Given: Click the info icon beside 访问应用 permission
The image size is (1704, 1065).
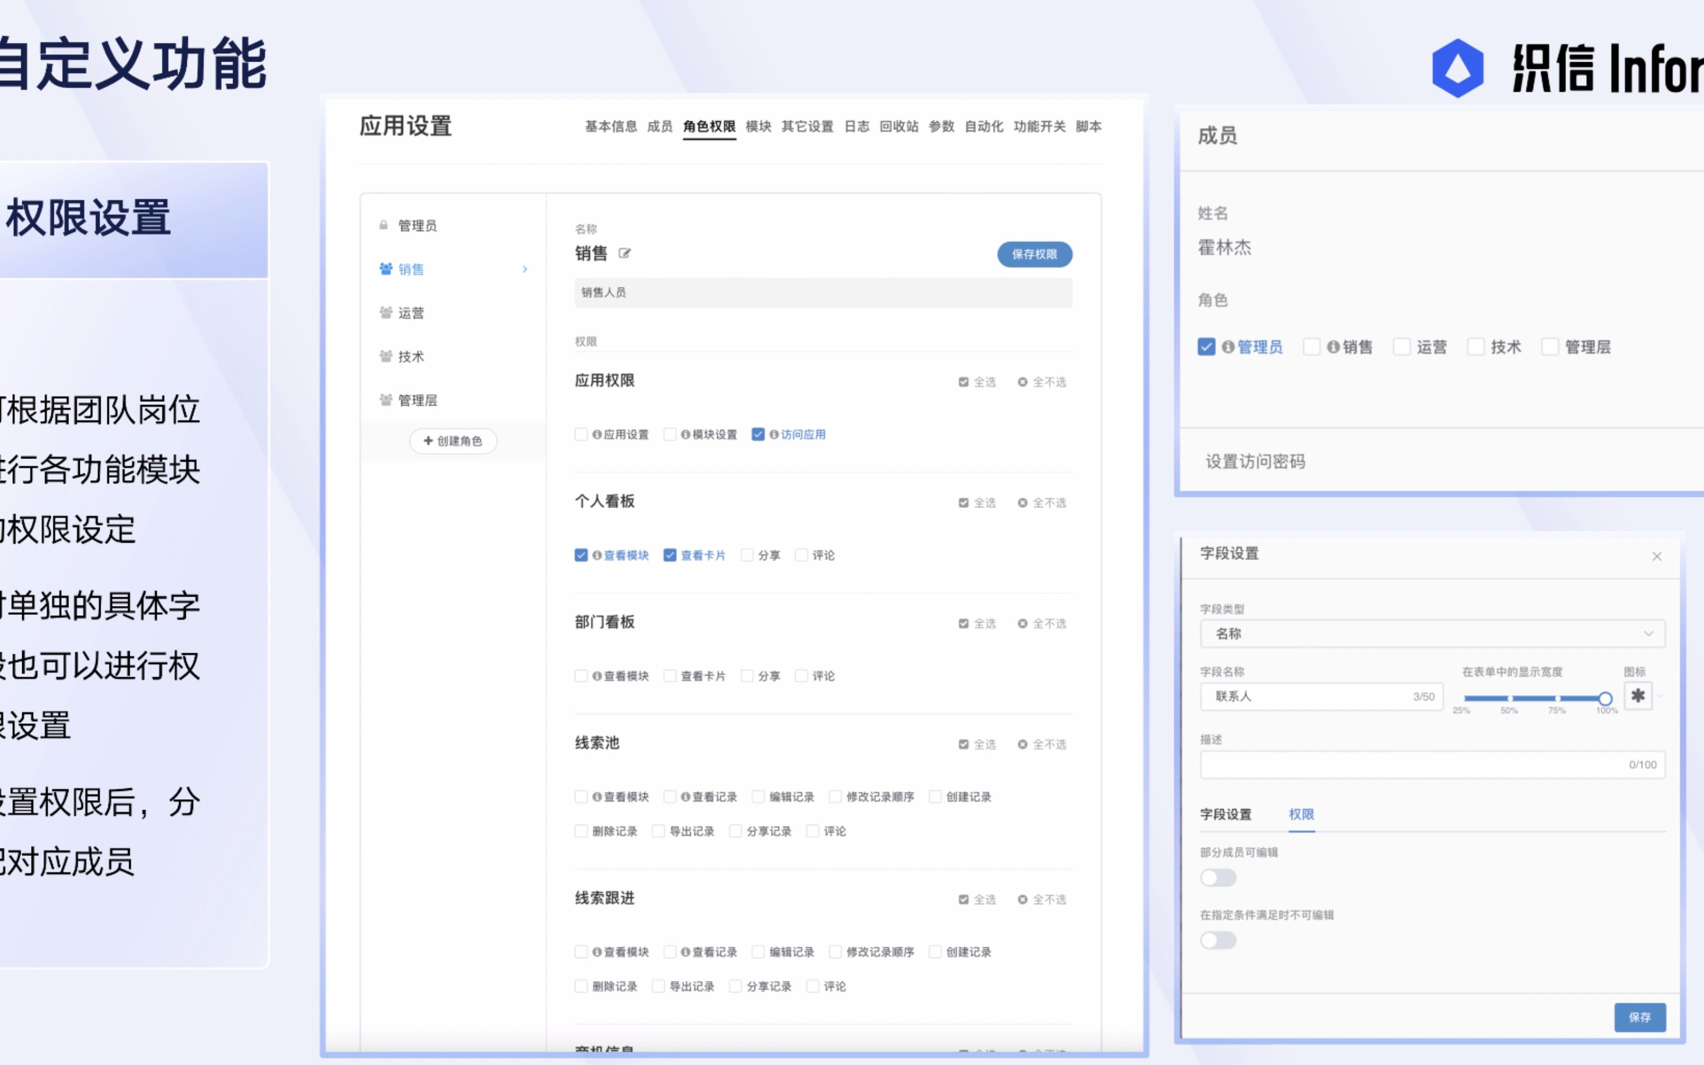Looking at the screenshot, I should tap(775, 434).
